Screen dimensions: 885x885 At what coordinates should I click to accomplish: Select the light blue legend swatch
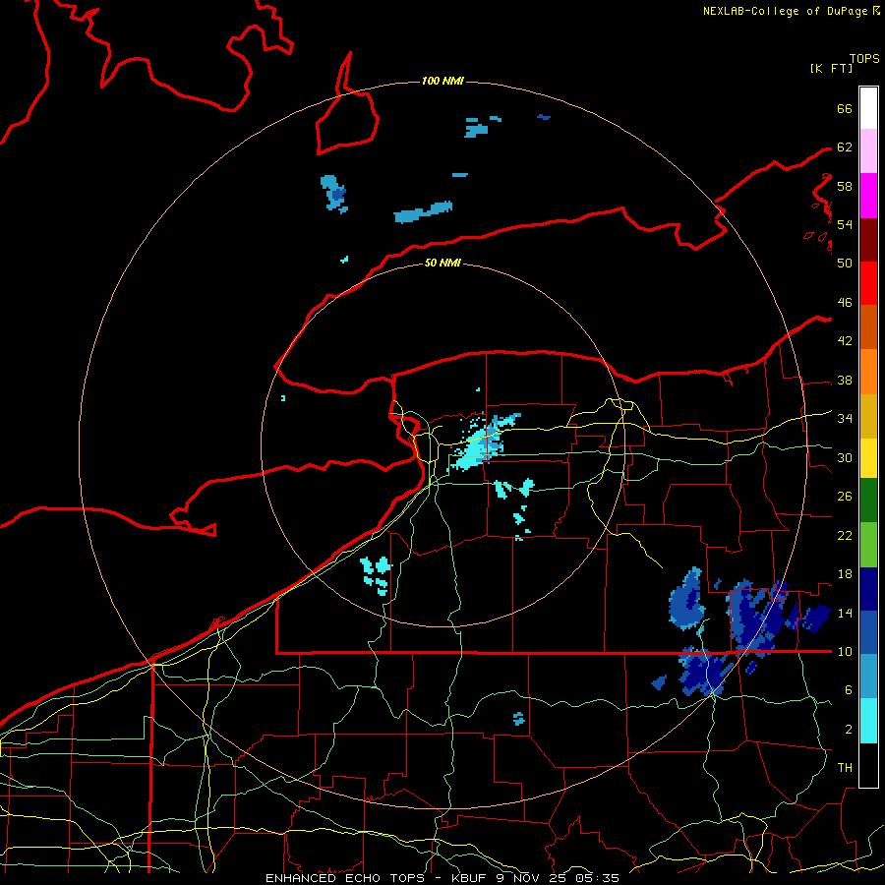click(x=868, y=677)
